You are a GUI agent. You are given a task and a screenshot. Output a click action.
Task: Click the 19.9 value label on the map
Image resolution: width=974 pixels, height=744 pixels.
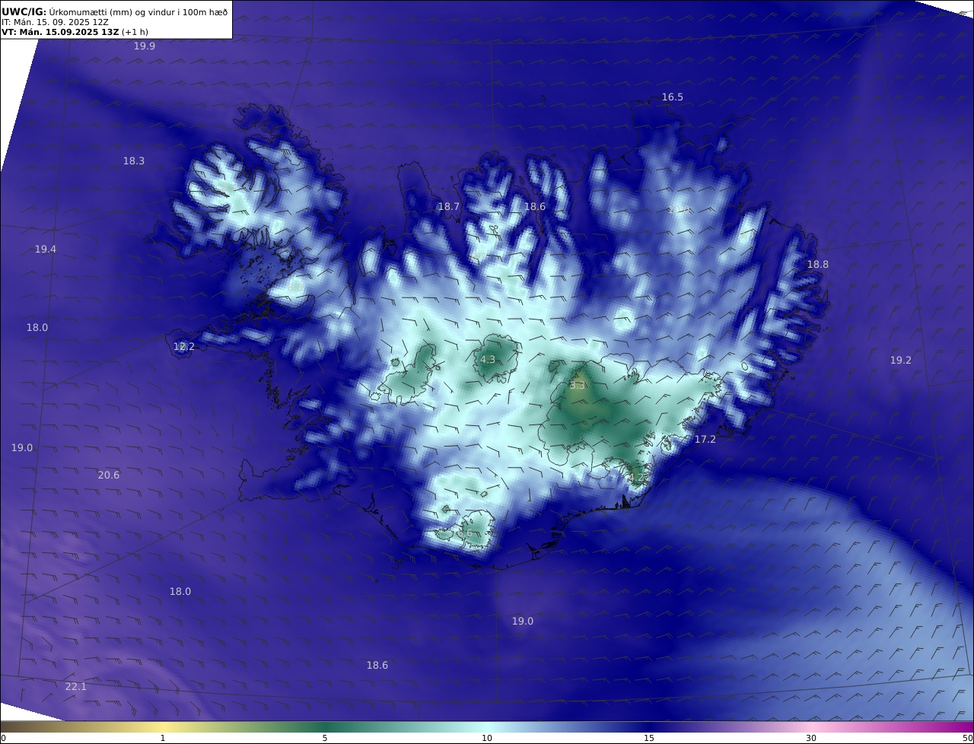click(x=145, y=46)
